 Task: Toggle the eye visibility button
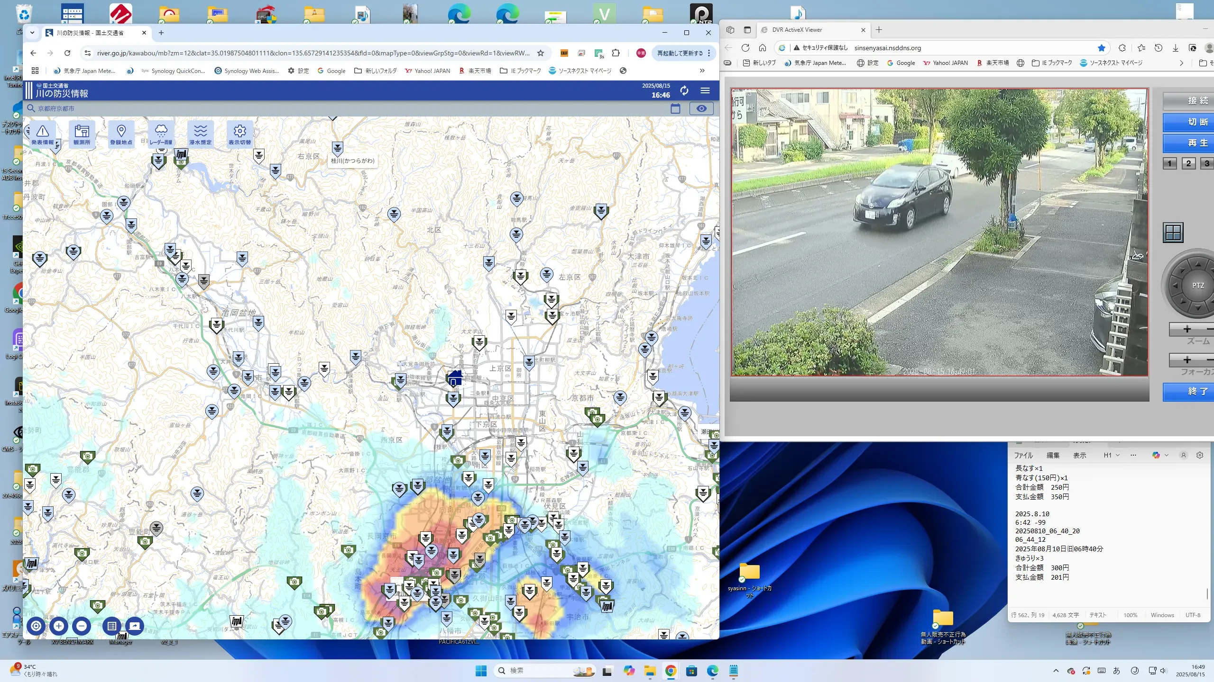point(701,108)
